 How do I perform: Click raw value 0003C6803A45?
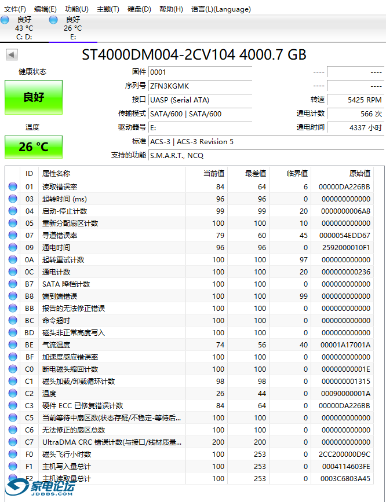click(345, 479)
